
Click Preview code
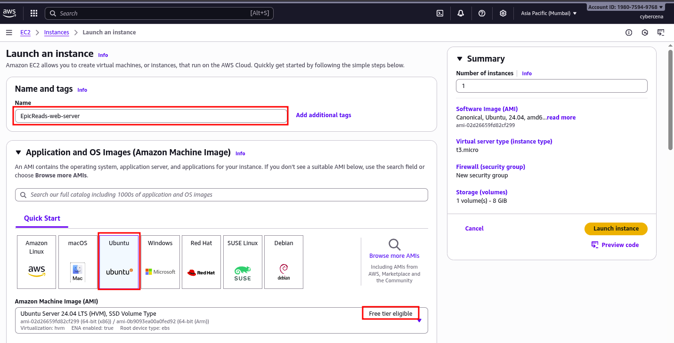(x=615, y=245)
